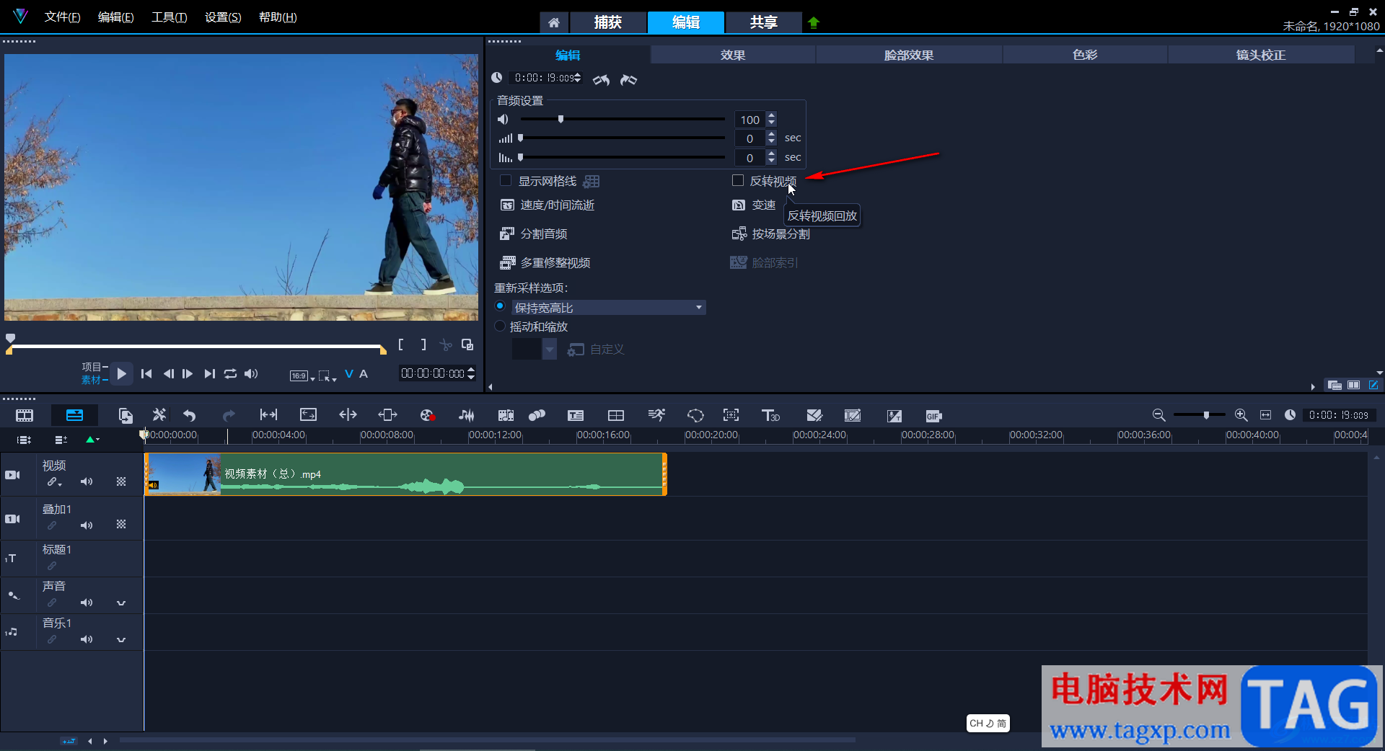Open the 色彩 tab
The height and width of the screenshot is (751, 1385).
click(1085, 55)
